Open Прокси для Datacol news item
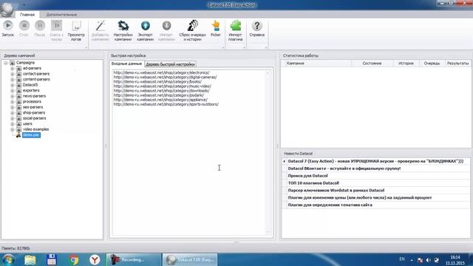This screenshot has width=473, height=266. (x=307, y=176)
